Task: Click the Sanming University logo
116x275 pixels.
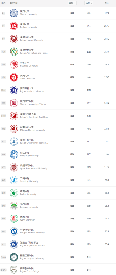Action: 14,180
